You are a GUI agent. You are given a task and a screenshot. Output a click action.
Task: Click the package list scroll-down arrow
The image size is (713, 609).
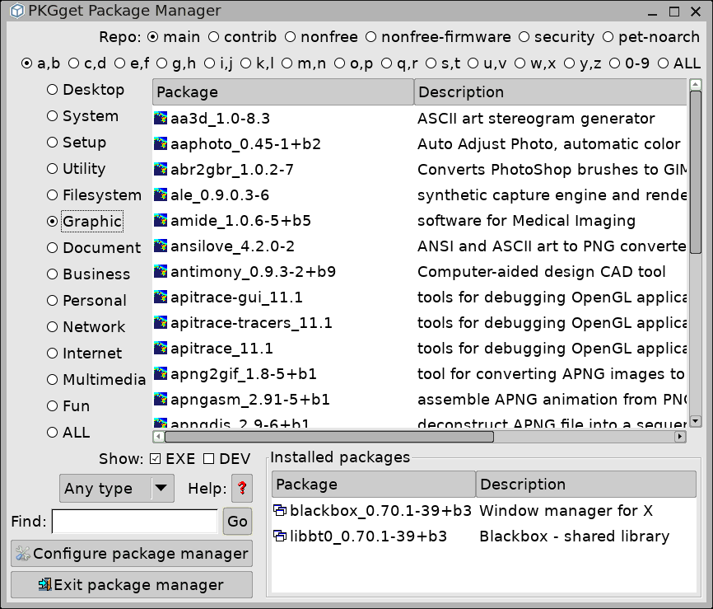point(696,421)
